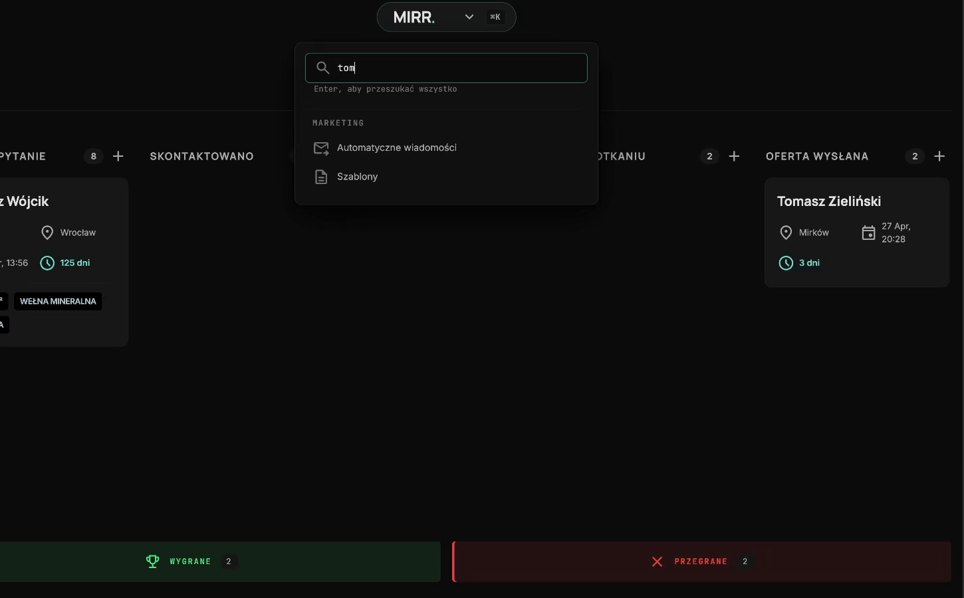Click plus icon in Spotkaniu column header
The image size is (964, 598).
coord(734,156)
